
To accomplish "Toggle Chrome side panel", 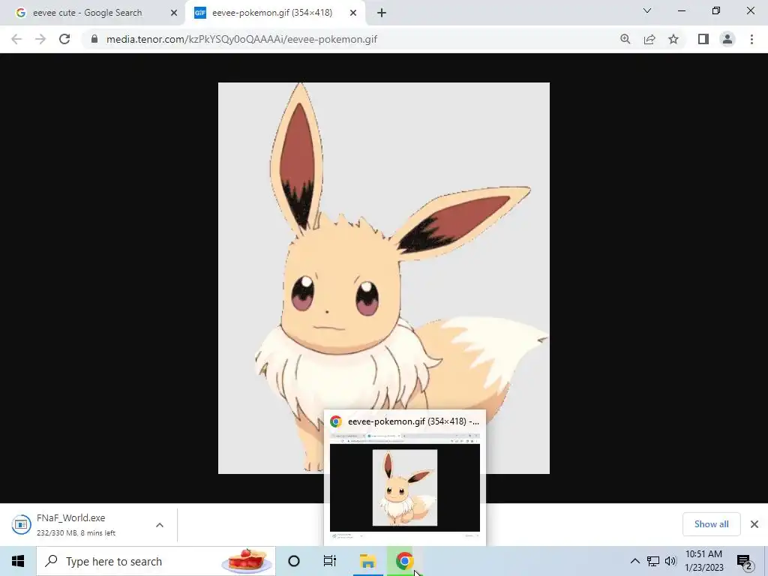I will click(703, 39).
